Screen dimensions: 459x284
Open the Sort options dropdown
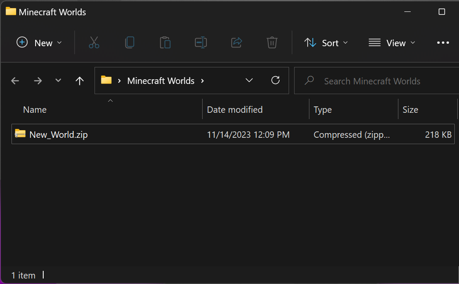tap(326, 43)
